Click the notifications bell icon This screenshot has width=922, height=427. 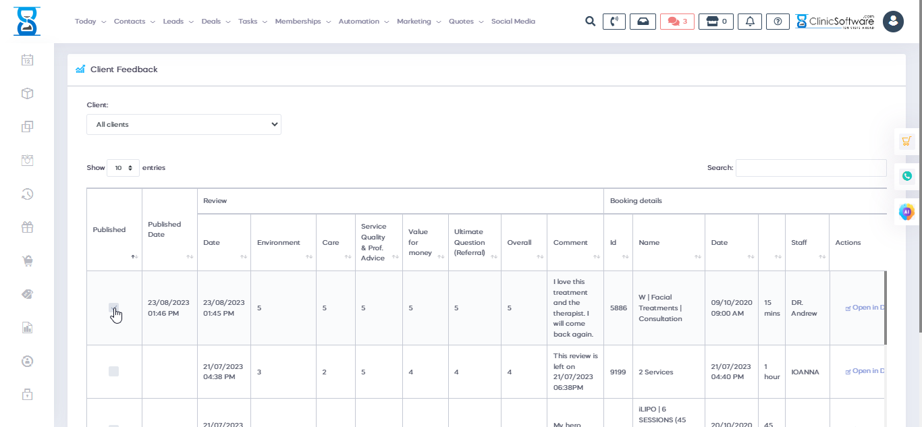[750, 22]
